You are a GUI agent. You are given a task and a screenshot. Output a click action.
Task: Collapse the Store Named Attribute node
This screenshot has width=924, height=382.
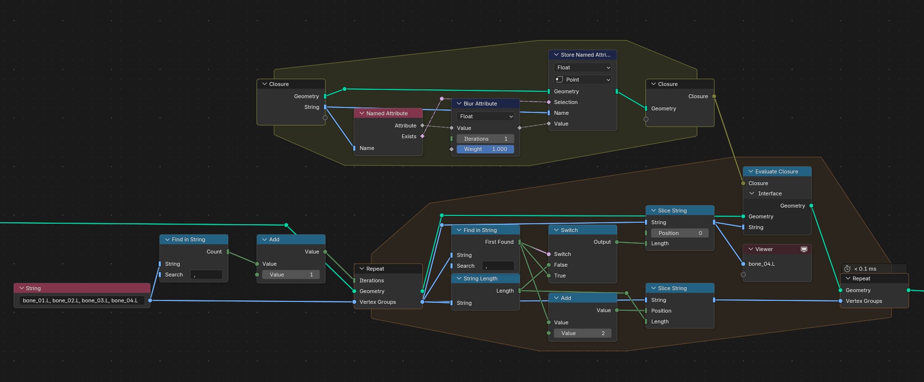tap(556, 55)
